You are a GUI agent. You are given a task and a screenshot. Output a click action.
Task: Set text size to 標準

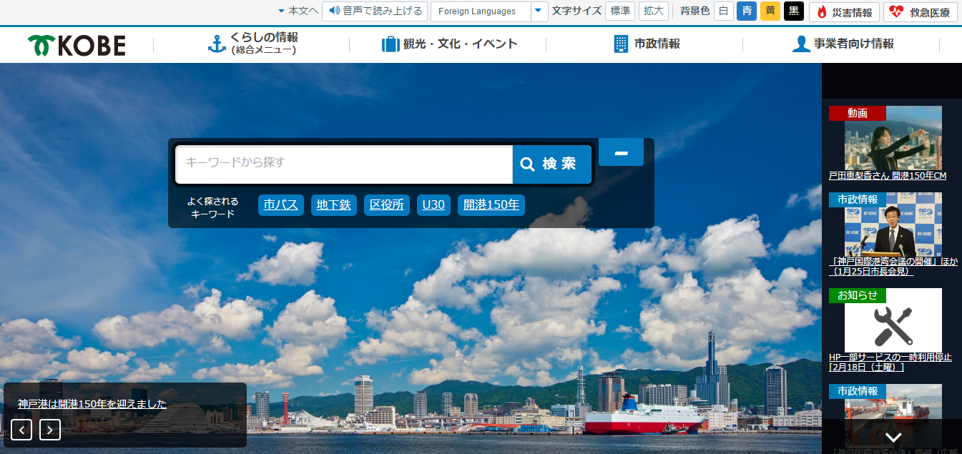point(620,11)
